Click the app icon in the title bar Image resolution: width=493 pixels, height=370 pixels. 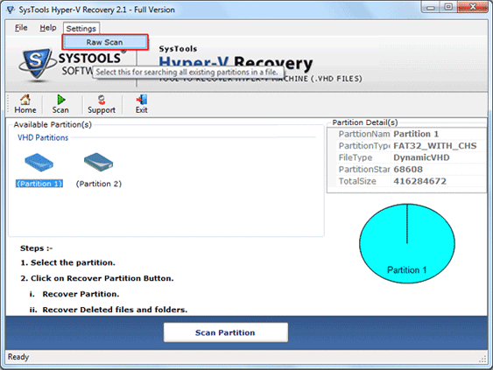coord(11,10)
